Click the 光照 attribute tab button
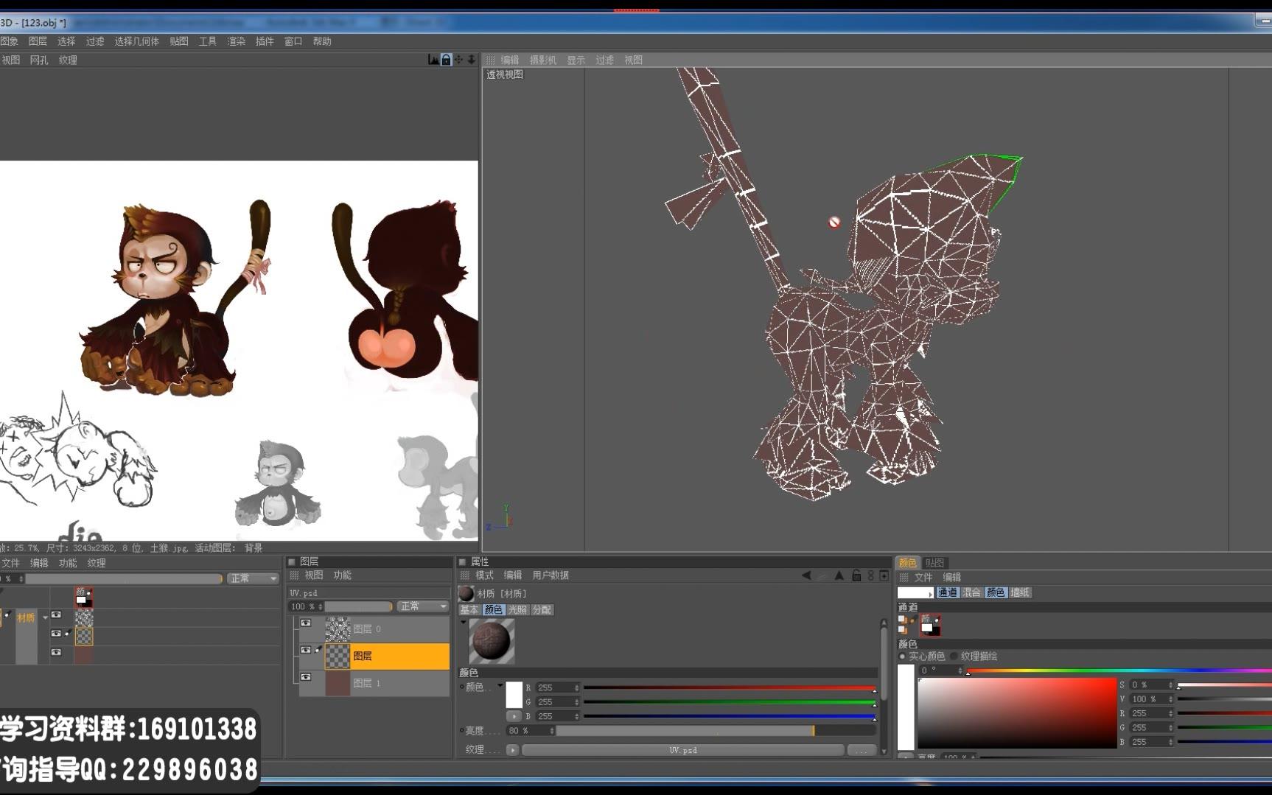Screen dimensions: 1272x795 (517, 609)
